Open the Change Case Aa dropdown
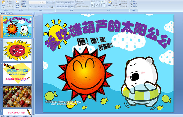 point(48,7)
